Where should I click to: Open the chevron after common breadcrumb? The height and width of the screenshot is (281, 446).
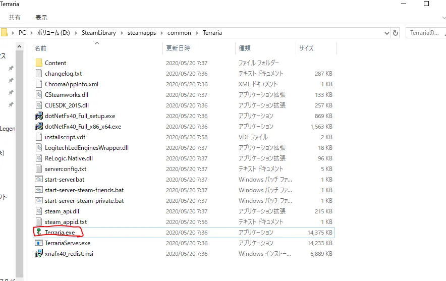click(x=197, y=33)
